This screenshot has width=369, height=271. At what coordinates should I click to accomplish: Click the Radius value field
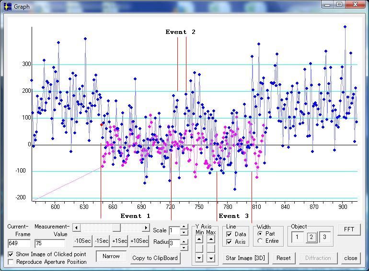174,243
